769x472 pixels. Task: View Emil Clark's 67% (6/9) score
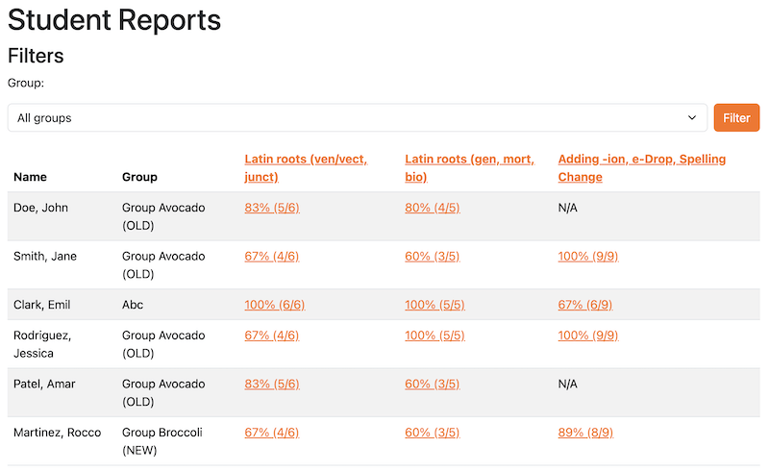[585, 305]
